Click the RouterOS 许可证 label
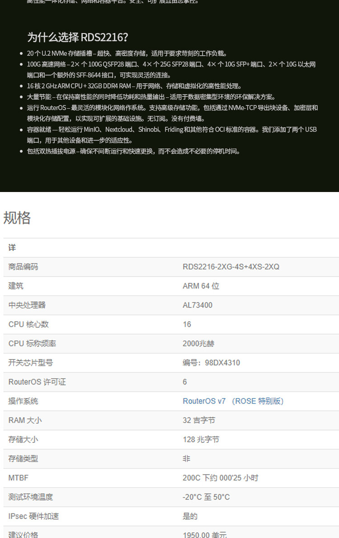 click(37, 382)
